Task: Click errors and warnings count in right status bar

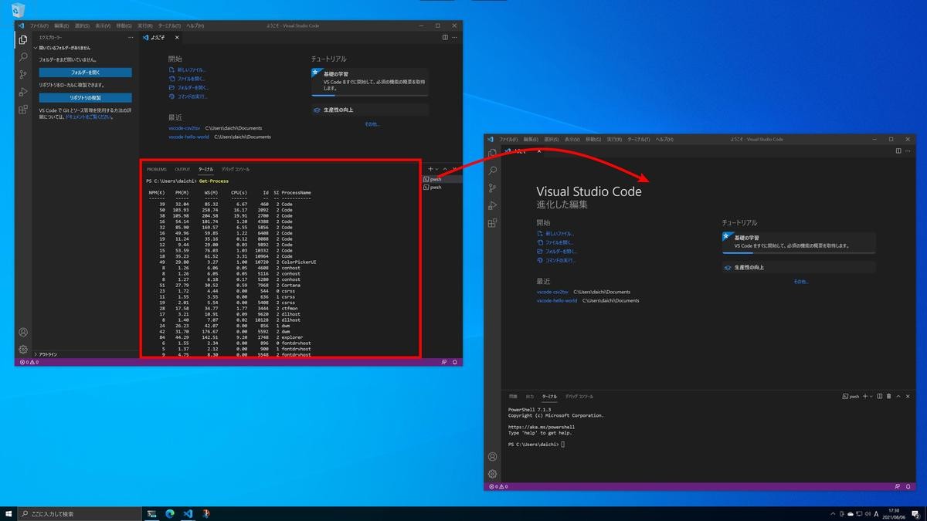Action: coord(498,487)
